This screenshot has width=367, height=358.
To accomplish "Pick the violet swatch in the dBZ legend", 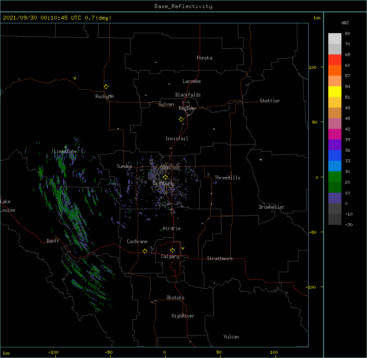I will pyautogui.click(x=335, y=145).
